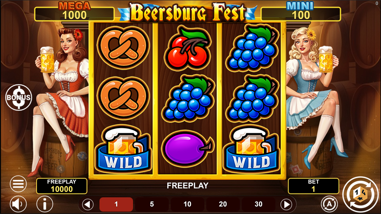Set the bet to 30

click(x=258, y=204)
